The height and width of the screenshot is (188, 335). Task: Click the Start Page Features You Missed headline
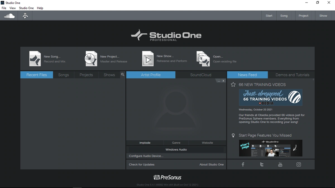265,135
